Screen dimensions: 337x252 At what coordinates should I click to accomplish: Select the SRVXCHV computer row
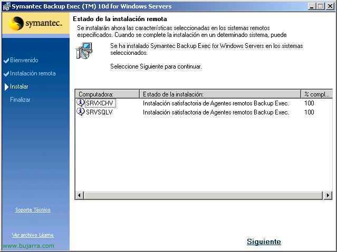pos(204,103)
